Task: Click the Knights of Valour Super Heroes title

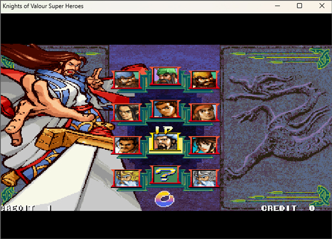Action: [x=43, y=6]
